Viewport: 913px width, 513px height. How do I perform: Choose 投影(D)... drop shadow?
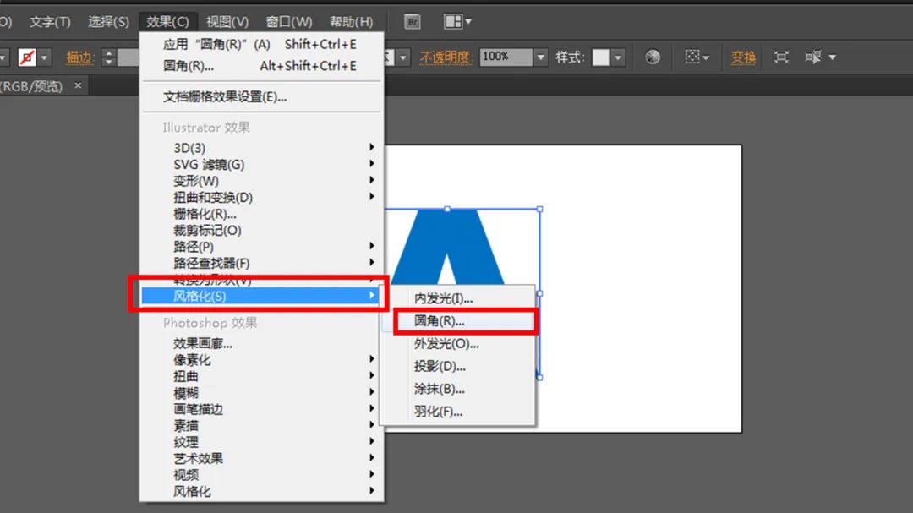tap(457, 366)
